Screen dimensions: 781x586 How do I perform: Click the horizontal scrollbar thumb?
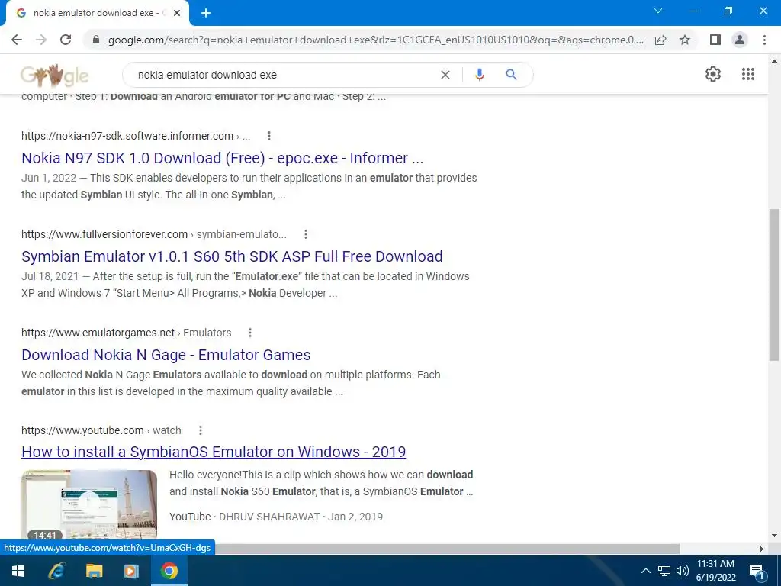point(447,549)
